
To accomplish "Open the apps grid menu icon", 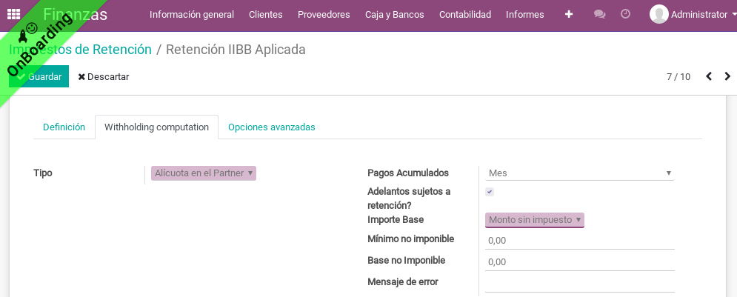I will pos(13,14).
